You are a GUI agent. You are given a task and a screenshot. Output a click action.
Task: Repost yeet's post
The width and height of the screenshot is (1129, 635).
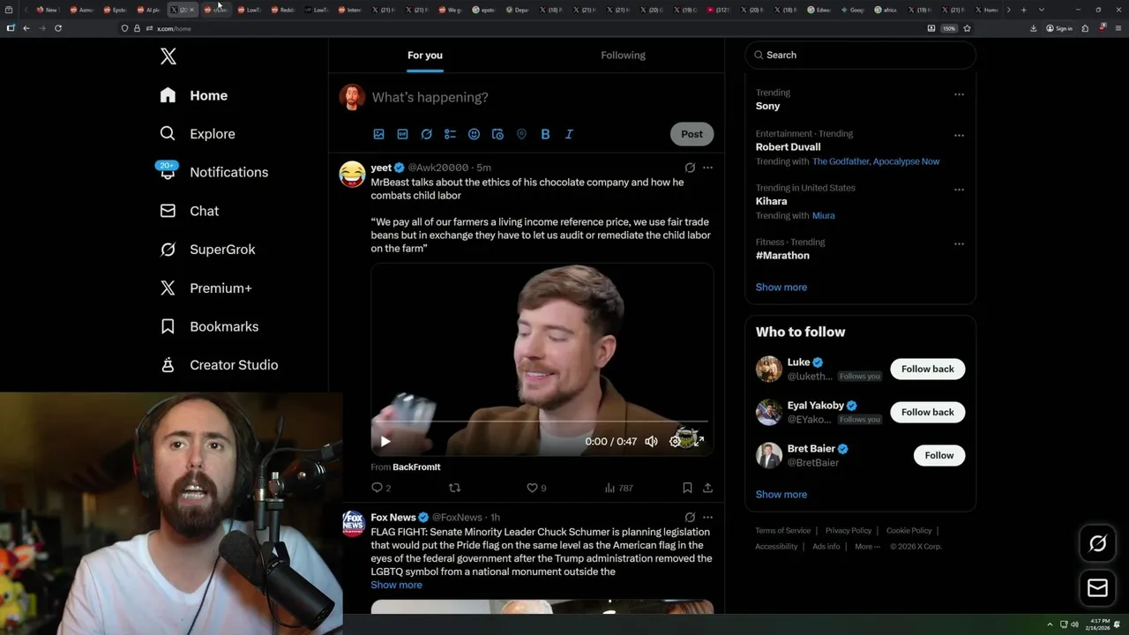[454, 488]
